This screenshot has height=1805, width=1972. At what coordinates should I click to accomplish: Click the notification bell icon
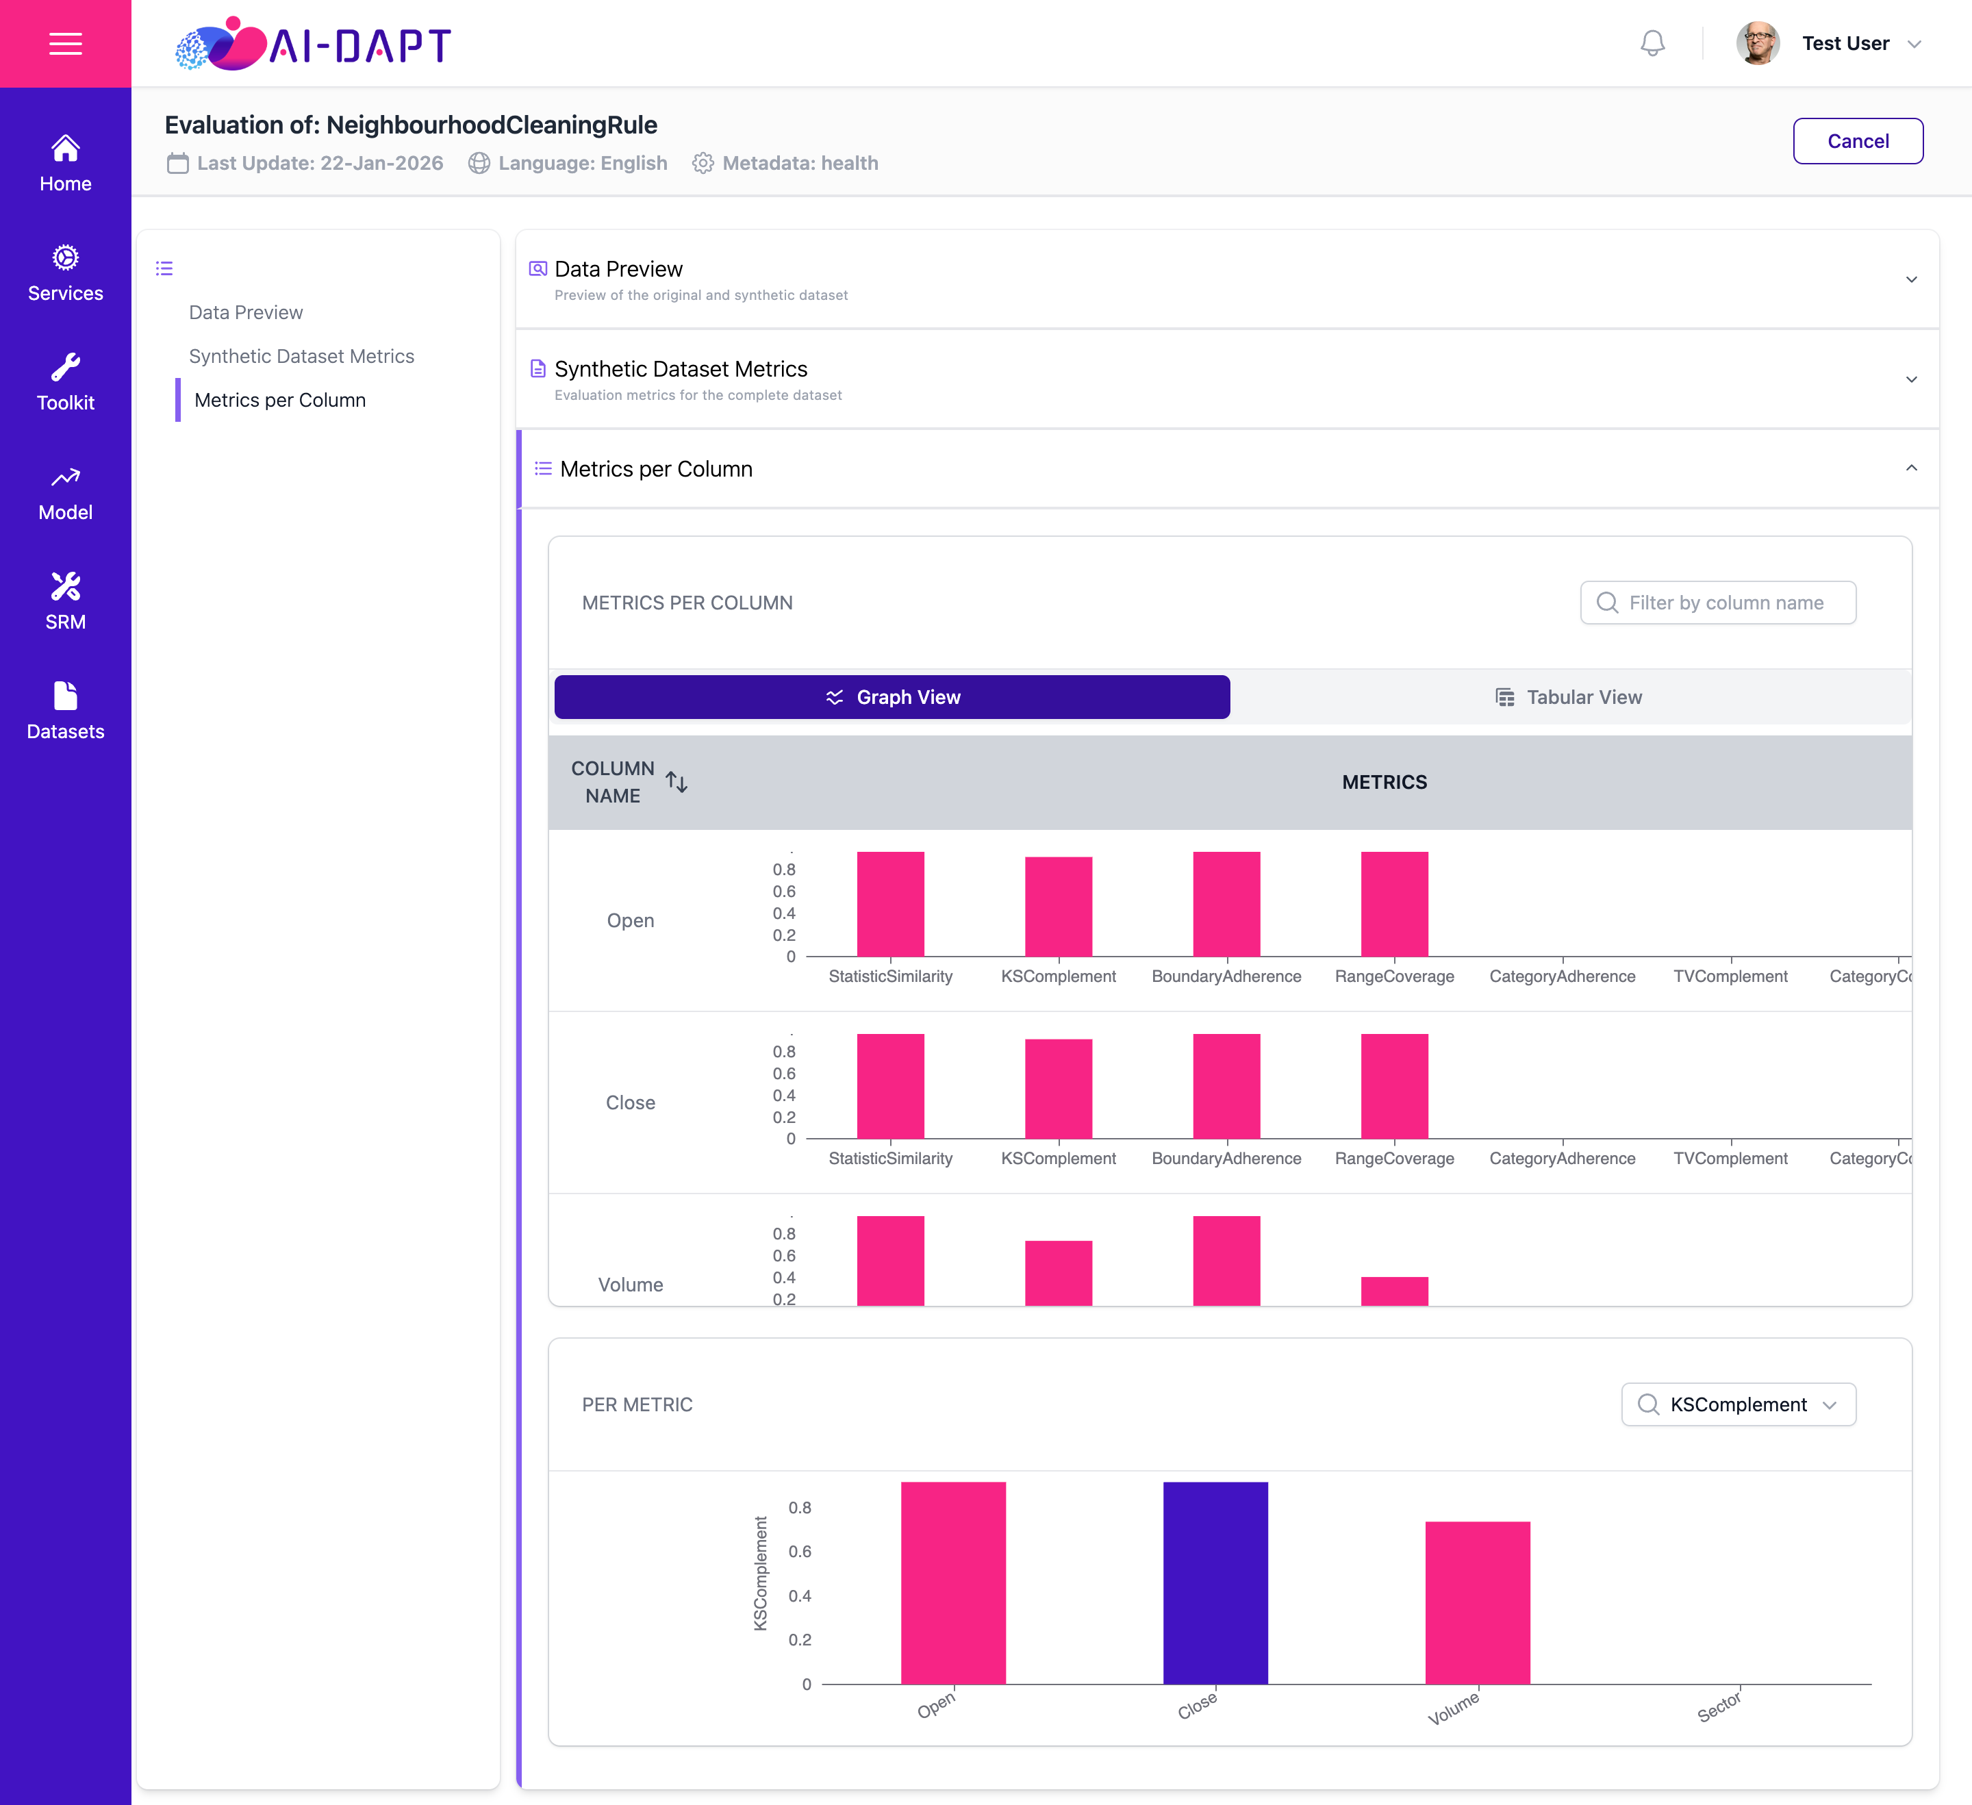1652,44
